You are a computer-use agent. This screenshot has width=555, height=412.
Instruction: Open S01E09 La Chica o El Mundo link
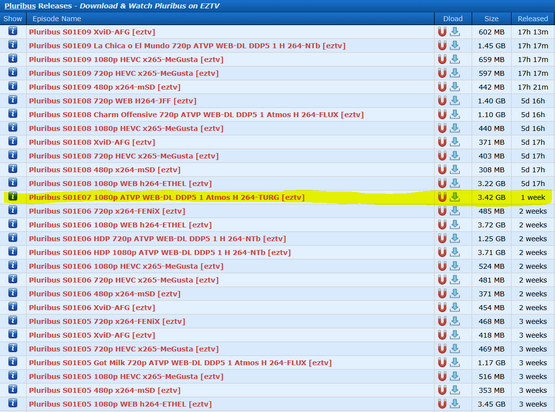pos(187,46)
